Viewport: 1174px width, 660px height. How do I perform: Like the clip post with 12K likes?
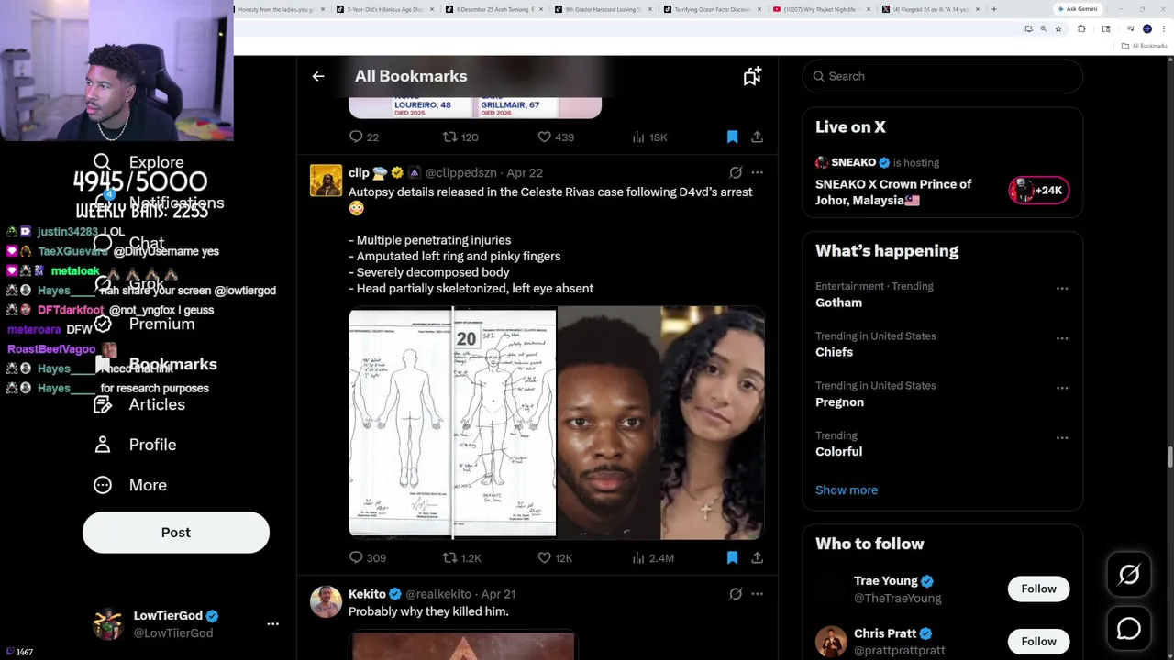[544, 557]
